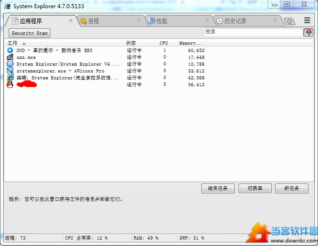Click memory value 42,588
Viewport: 318px width, 246px height.
pos(196,78)
